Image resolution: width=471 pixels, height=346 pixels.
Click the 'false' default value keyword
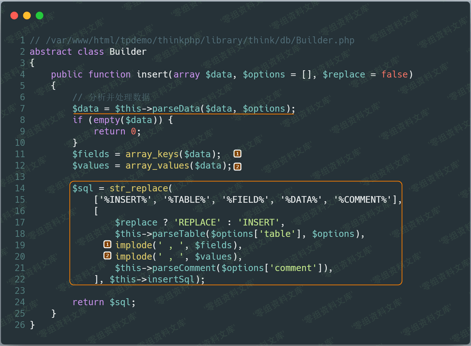[x=394, y=74]
